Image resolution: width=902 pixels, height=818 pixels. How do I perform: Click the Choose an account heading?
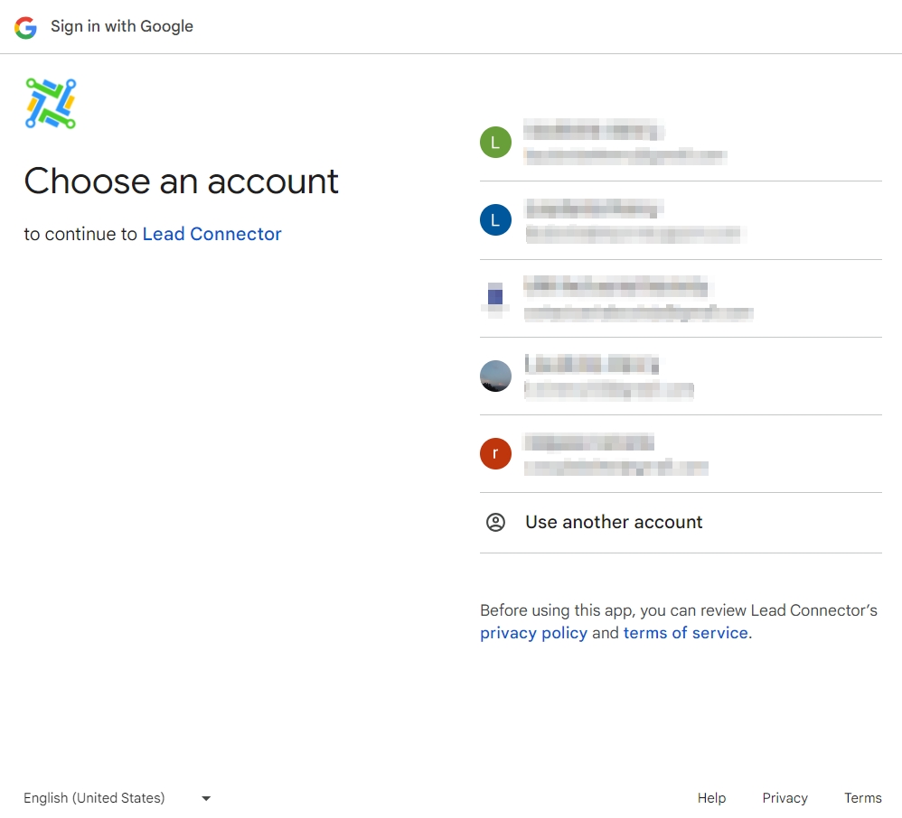[x=181, y=181]
